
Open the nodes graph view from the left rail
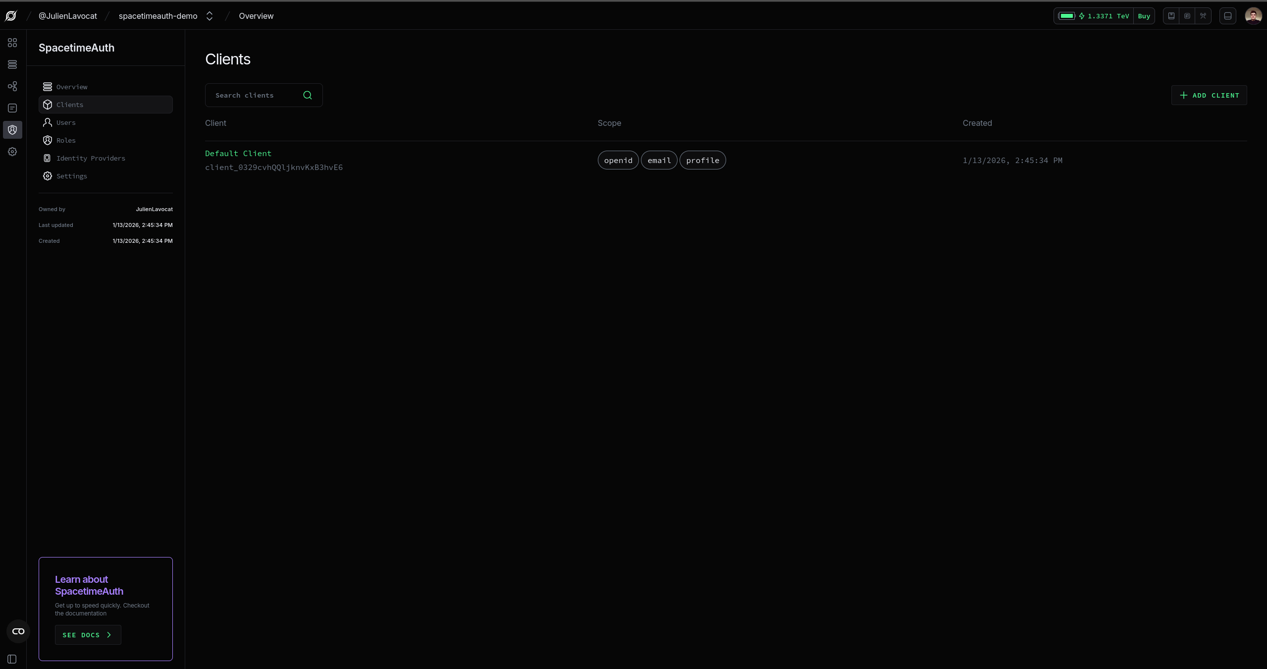coord(12,85)
